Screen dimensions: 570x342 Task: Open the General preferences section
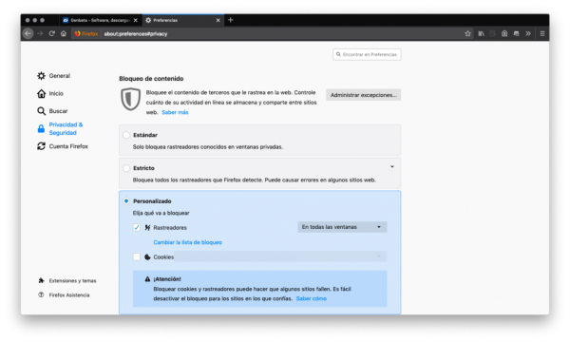click(x=60, y=76)
